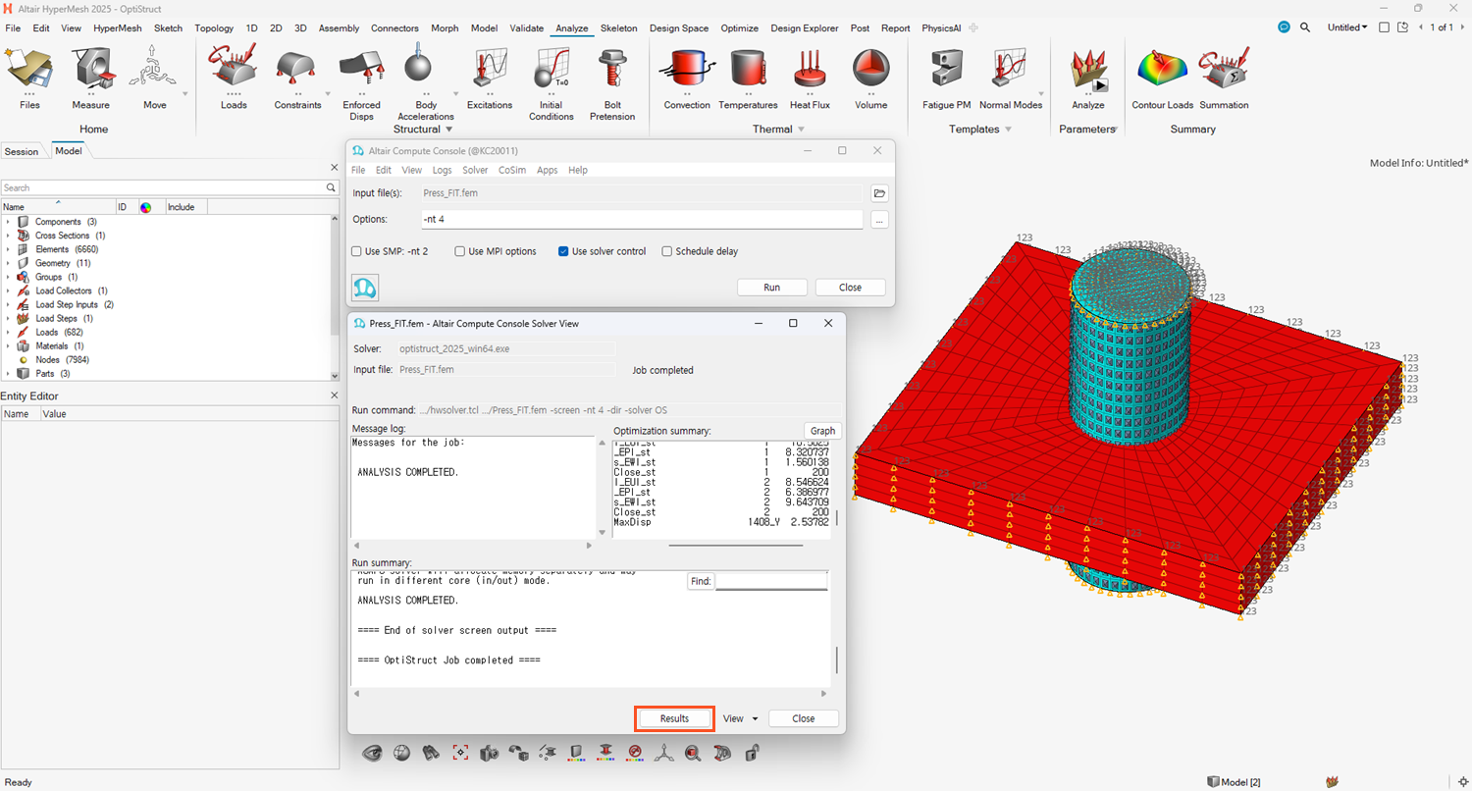
Task: Click the Results button in Solver View
Action: (x=674, y=718)
